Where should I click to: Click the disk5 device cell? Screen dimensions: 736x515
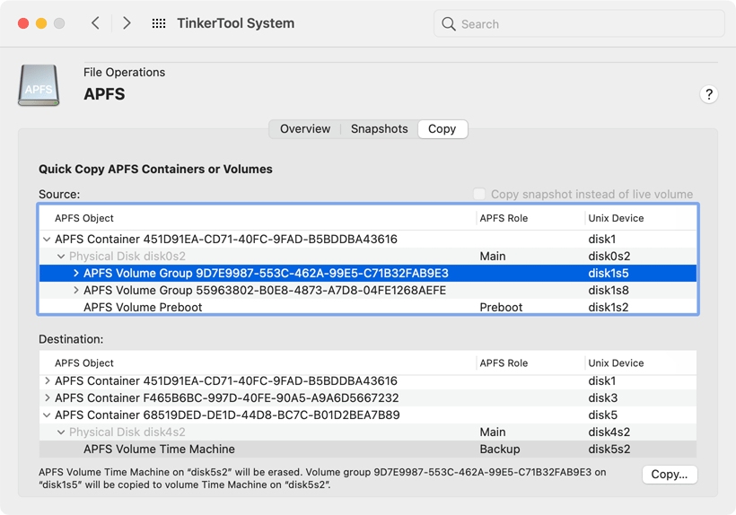coord(602,415)
